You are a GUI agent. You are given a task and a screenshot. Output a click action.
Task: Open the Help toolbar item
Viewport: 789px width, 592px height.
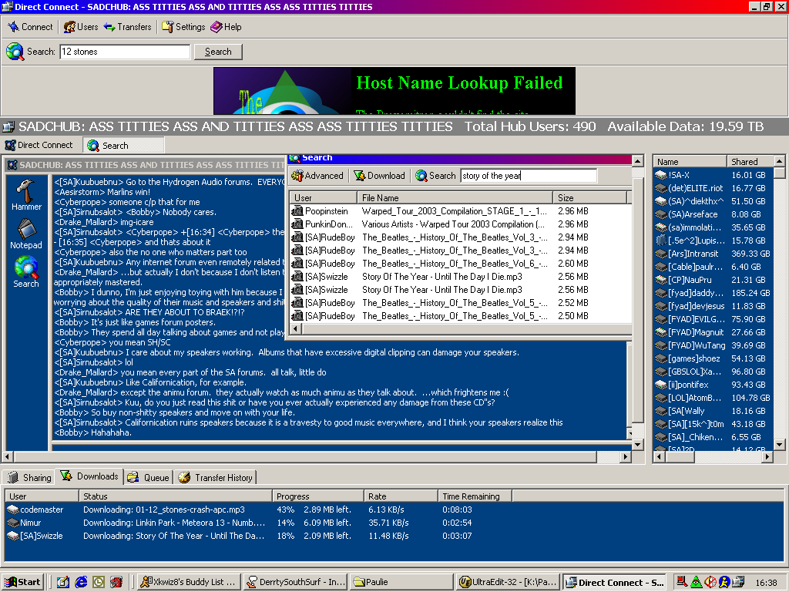[226, 27]
